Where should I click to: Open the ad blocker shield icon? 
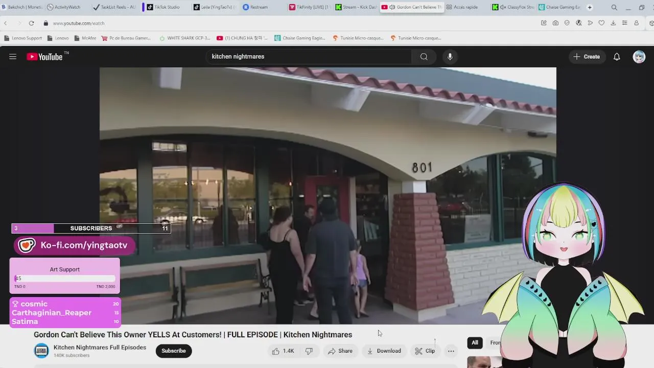point(567,23)
